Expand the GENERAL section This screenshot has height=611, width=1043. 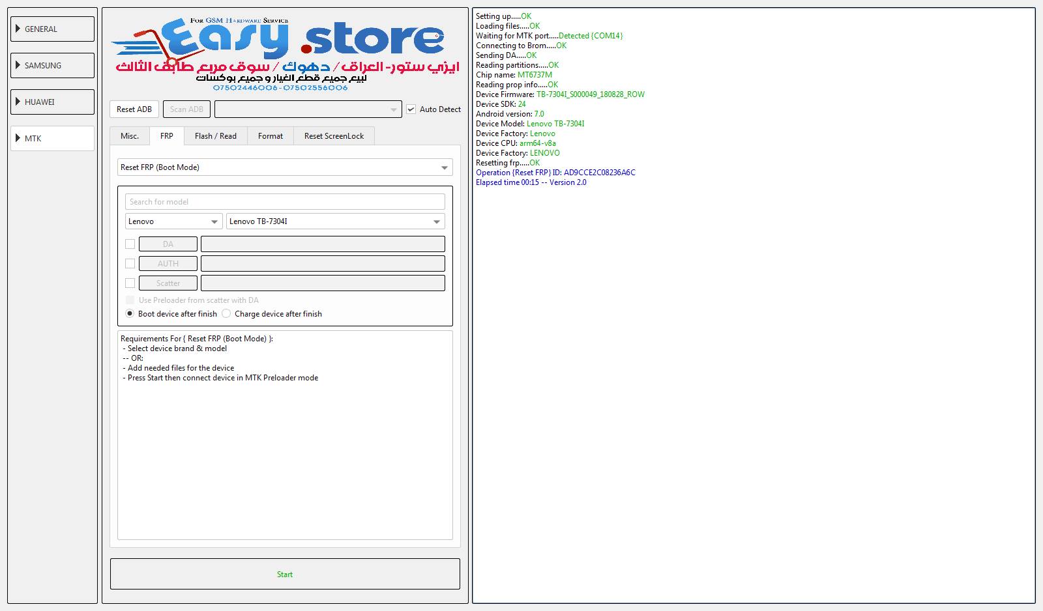click(52, 29)
